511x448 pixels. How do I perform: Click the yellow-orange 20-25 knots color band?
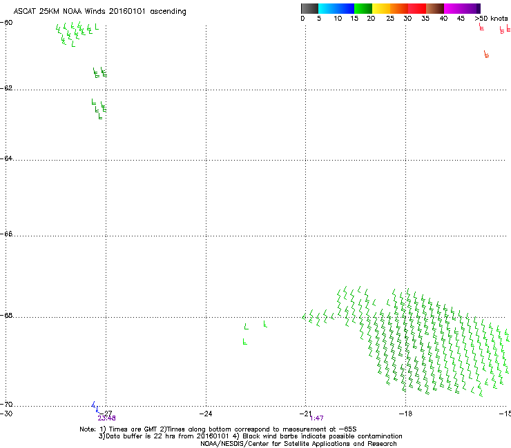(x=381, y=8)
